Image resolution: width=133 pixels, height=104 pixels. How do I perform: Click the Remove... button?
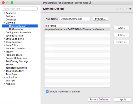(x=121, y=42)
